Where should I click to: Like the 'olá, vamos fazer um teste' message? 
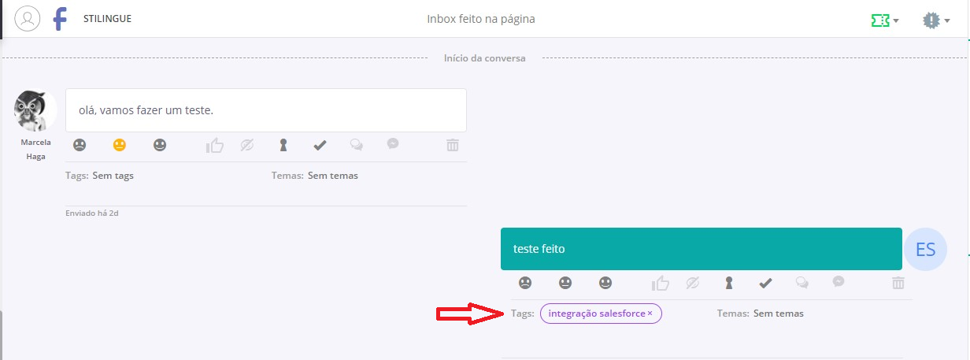coord(215,145)
